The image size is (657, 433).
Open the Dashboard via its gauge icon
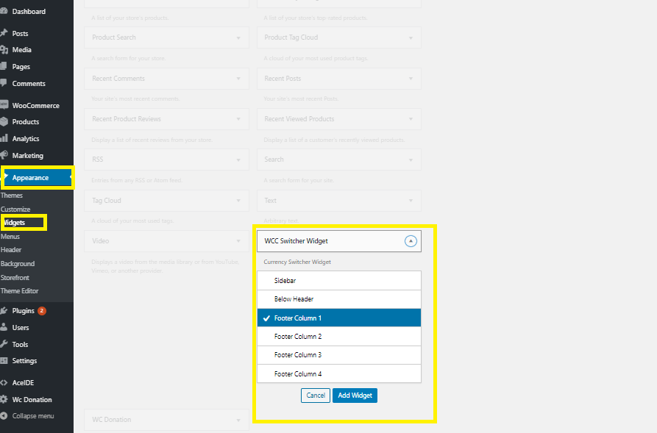[x=9, y=11]
